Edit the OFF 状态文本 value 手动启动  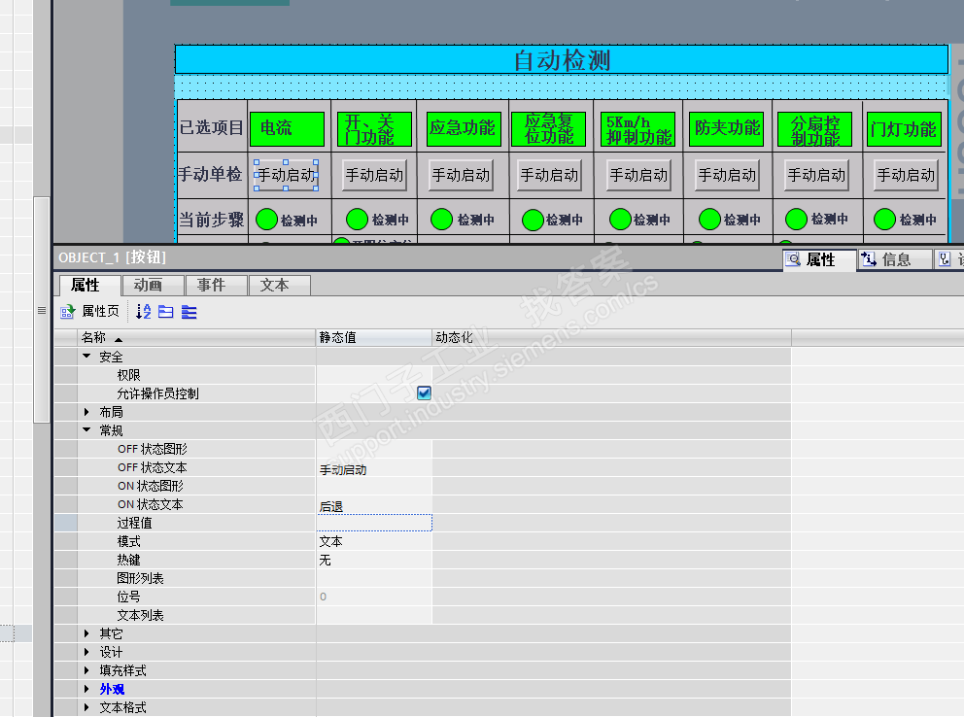pyautogui.click(x=374, y=468)
